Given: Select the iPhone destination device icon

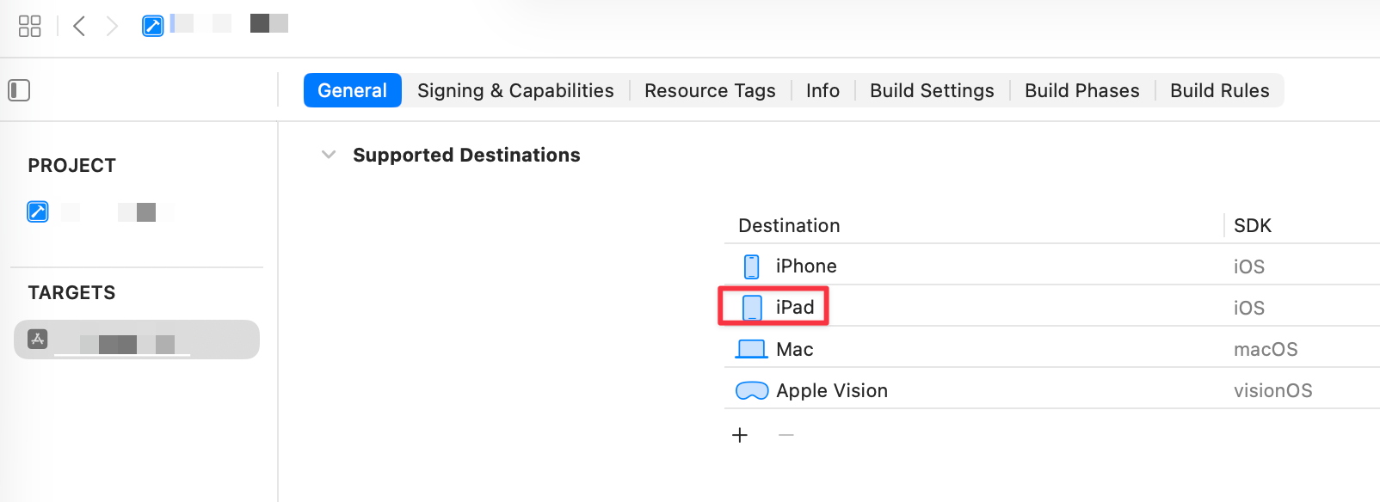Looking at the screenshot, I should pos(752,266).
